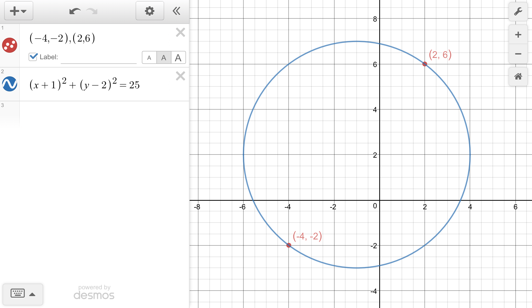Toggle visibility of the circle equation

(10, 84)
